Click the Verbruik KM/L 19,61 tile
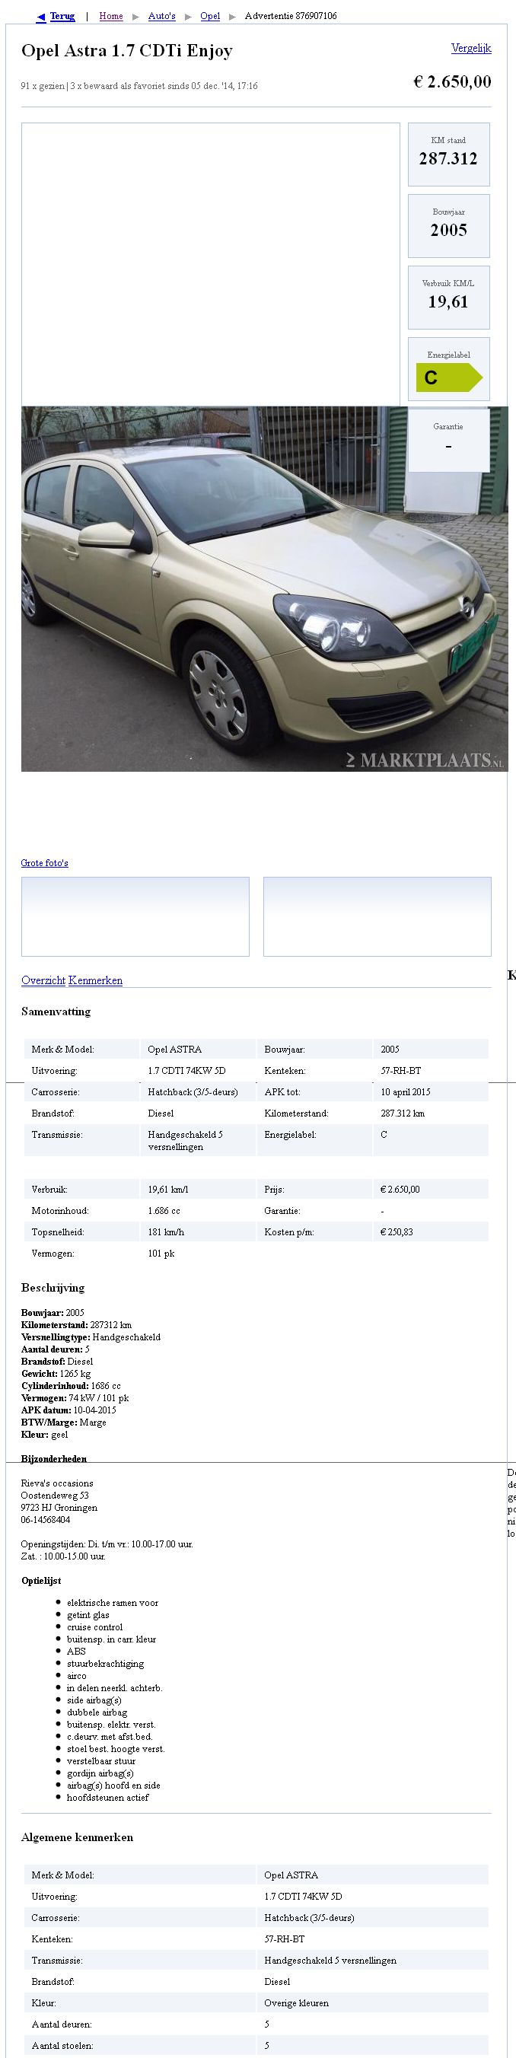 449,297
